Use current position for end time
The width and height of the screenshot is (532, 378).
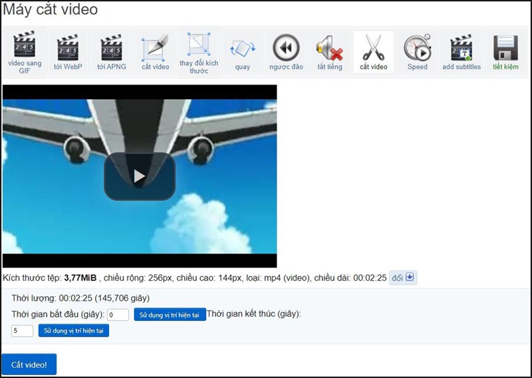pyautogui.click(x=73, y=331)
